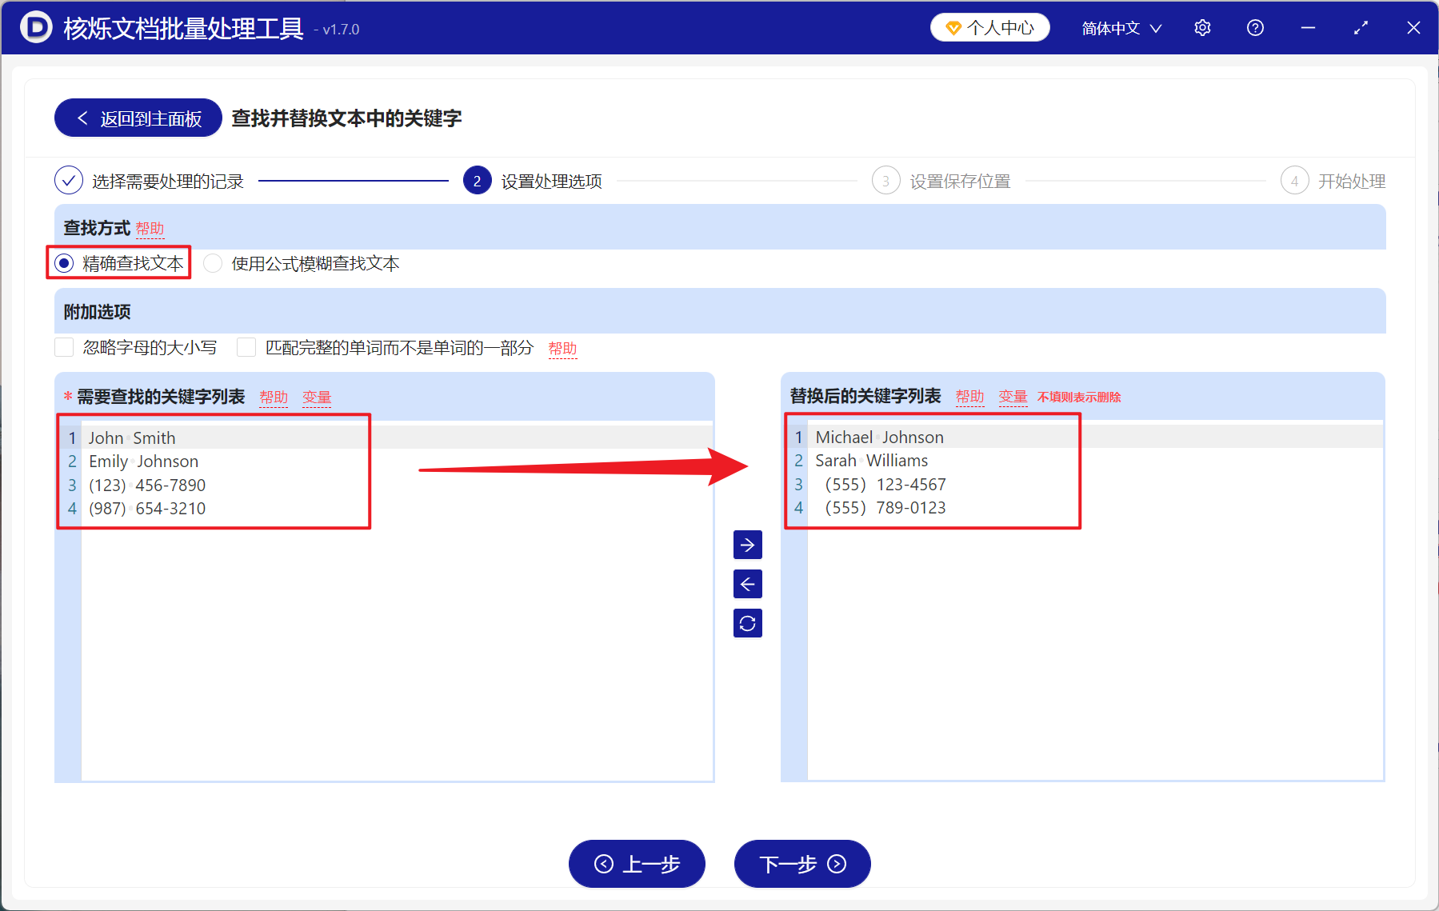Click the back arrow on 返回到主面板
The width and height of the screenshot is (1439, 911).
[83, 118]
